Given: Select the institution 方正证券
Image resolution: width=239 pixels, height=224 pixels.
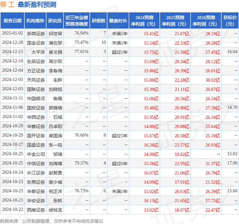Looking at the screenshot, I should [x=36, y=71].
